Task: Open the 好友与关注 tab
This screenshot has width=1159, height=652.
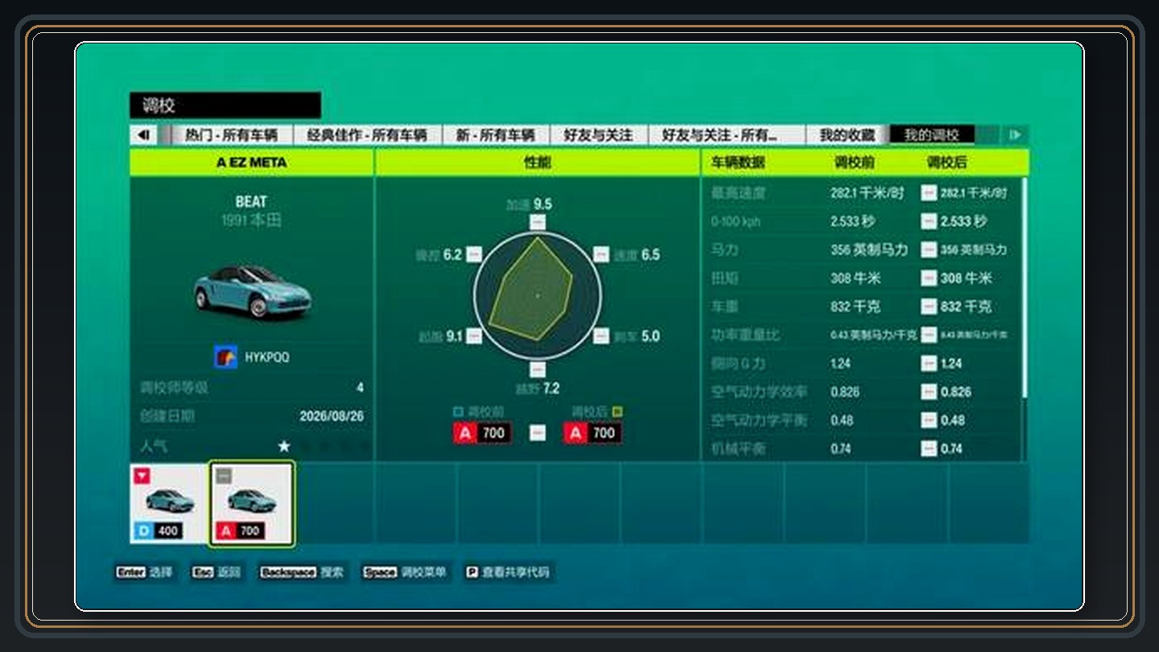Action: 598,135
